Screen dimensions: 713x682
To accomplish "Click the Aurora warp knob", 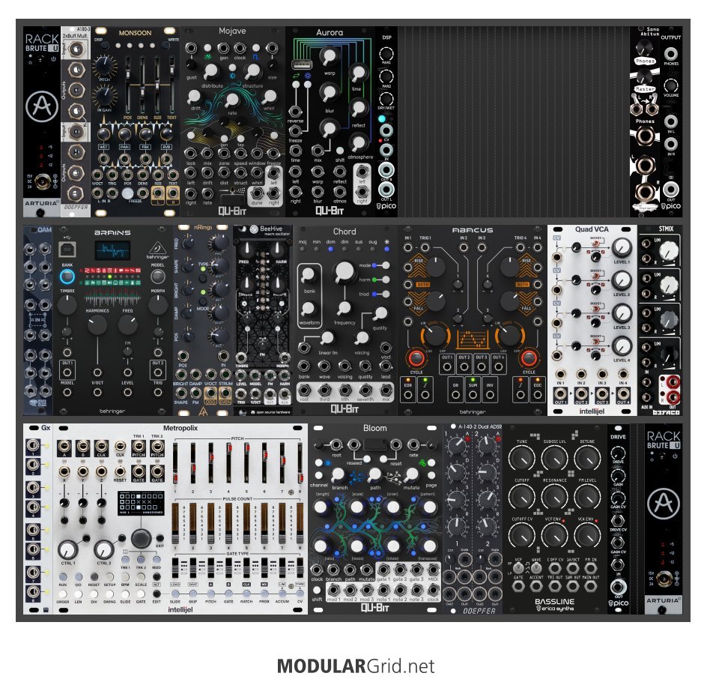I will point(329,56).
